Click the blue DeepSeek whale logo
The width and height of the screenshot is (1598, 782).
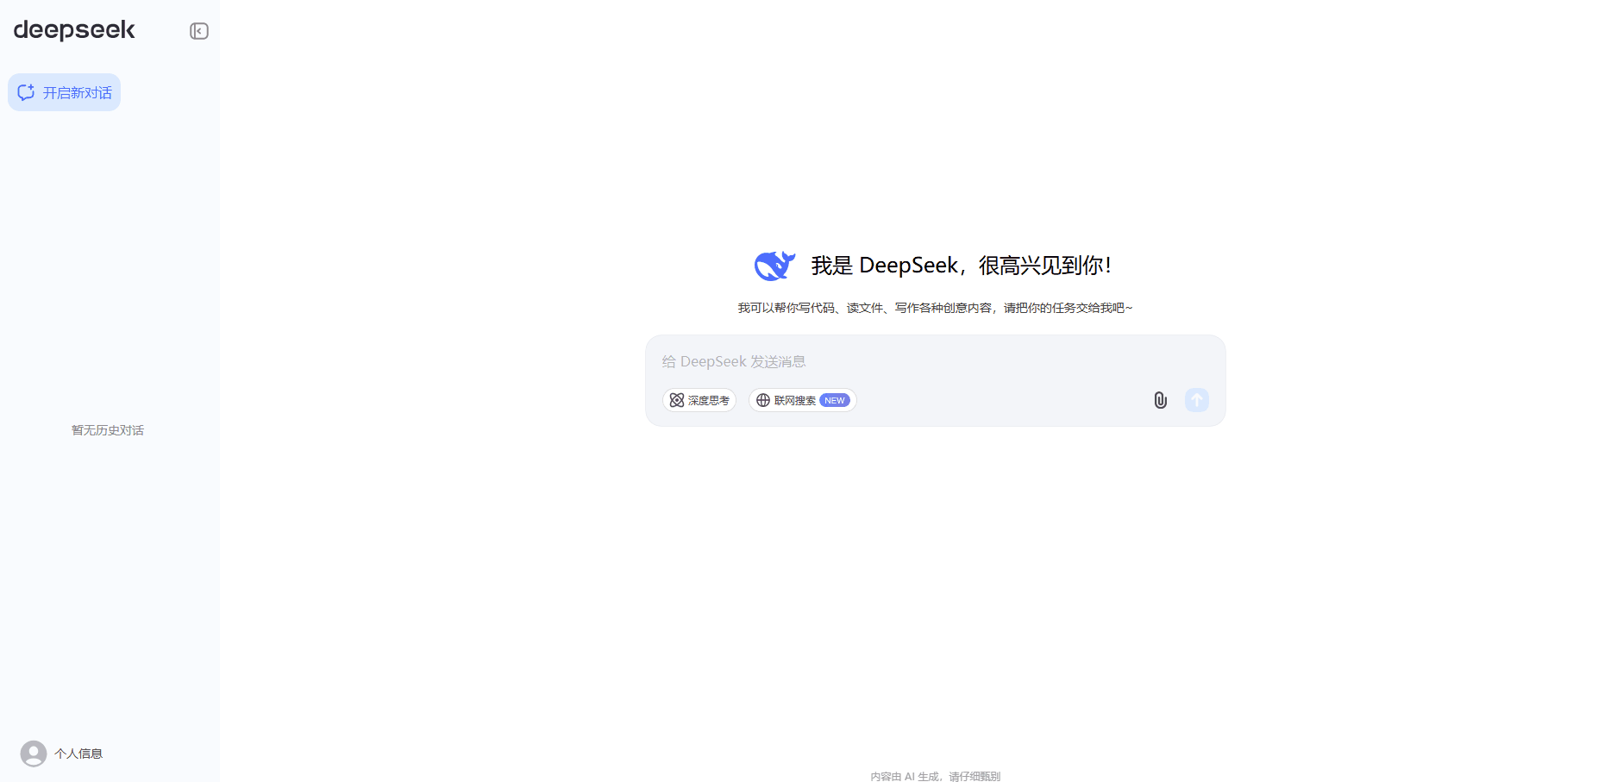[774, 266]
